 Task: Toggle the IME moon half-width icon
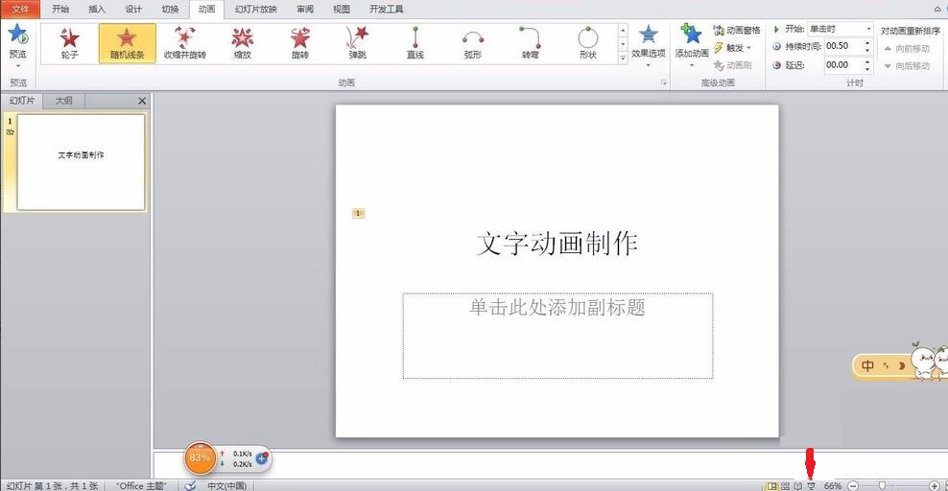pos(901,365)
